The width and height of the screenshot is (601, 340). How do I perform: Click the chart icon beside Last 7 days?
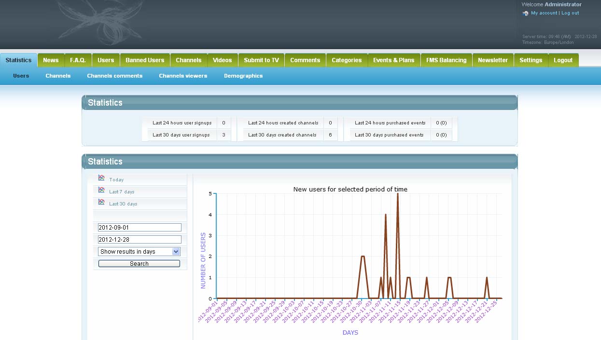pyautogui.click(x=101, y=190)
